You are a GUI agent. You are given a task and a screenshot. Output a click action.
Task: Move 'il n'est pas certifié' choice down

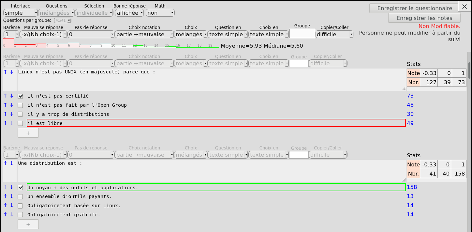point(12,96)
